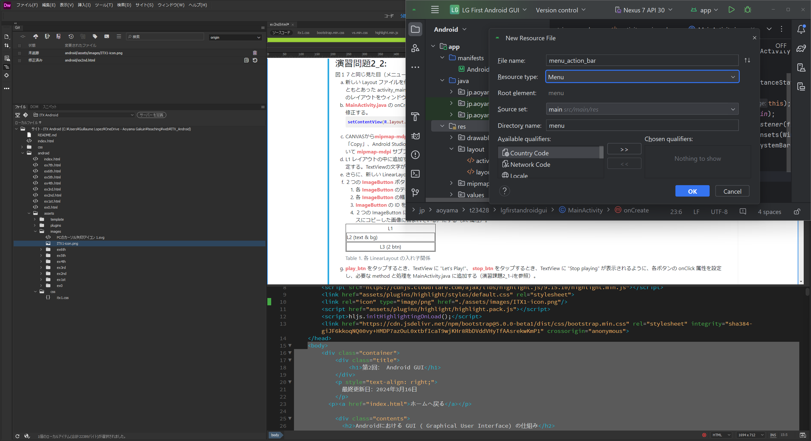This screenshot has width=811, height=441.
Task: Open Terminal tool window in Android Studio
Action: 415,174
